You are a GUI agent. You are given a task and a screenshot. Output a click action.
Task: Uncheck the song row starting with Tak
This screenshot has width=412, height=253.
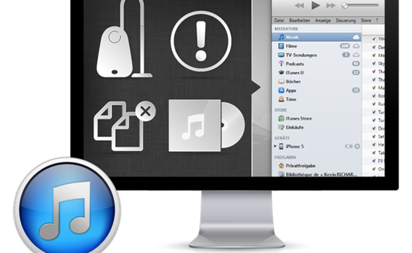pos(374,152)
